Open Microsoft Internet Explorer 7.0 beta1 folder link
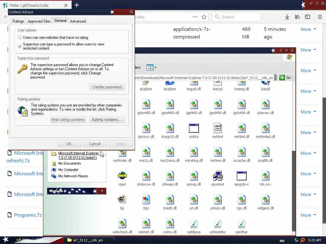The image size is (326, 244). (79, 155)
